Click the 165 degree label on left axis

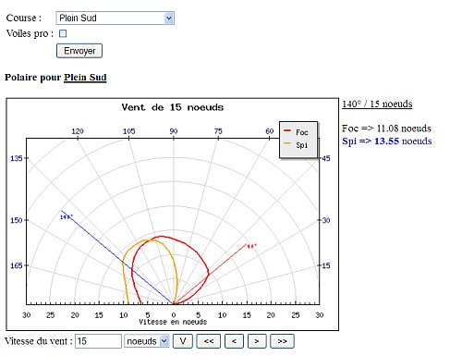pyautogui.click(x=17, y=265)
